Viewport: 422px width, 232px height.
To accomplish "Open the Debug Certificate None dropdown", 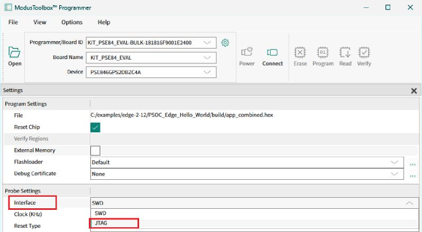I will [247, 174].
